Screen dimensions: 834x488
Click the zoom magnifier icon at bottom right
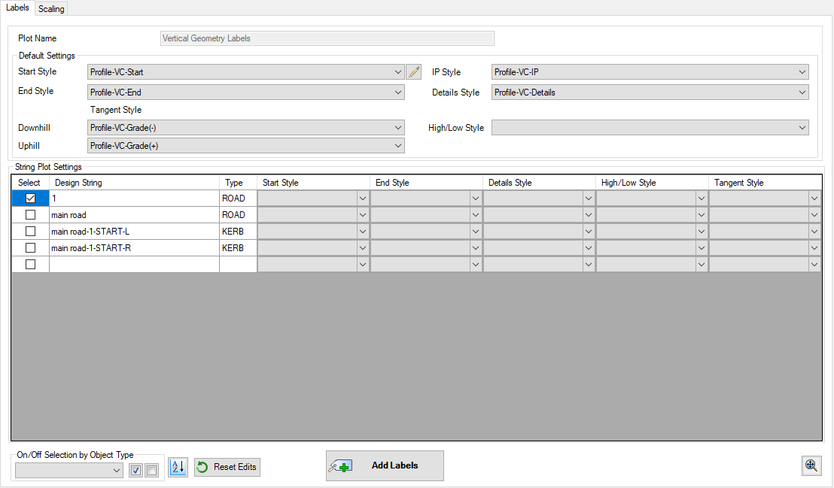[811, 465]
